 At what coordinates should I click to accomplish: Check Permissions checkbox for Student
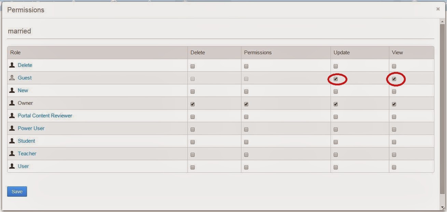coord(246,142)
